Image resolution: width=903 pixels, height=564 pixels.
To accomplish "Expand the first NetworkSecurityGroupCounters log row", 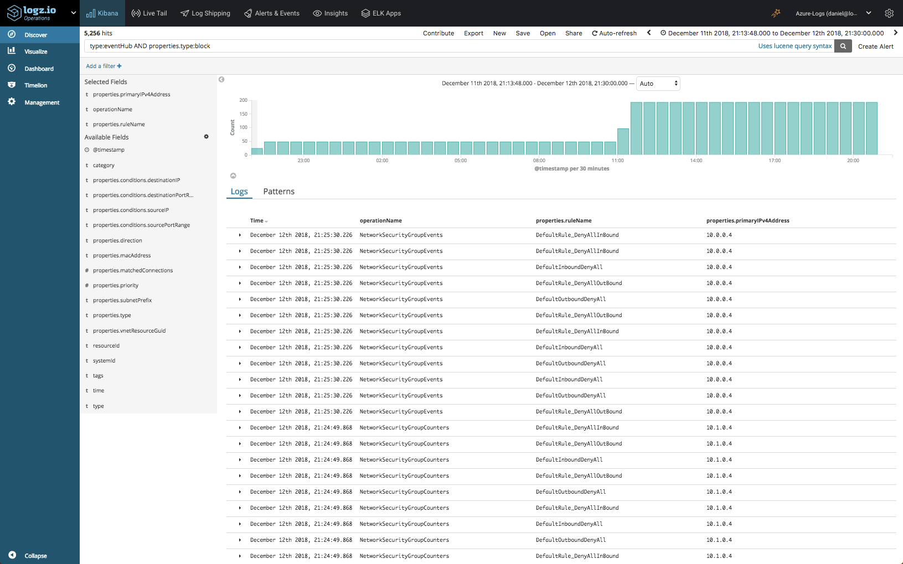I will (240, 428).
